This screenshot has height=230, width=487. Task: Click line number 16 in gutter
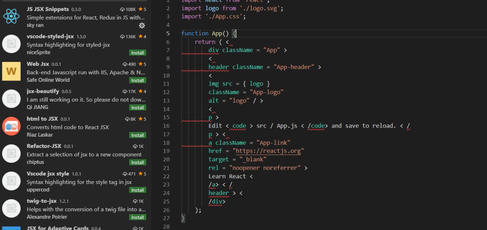[166, 126]
